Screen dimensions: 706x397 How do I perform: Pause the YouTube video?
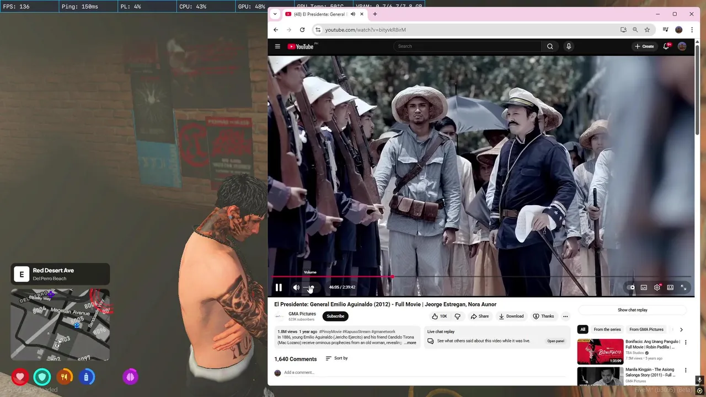click(x=279, y=287)
